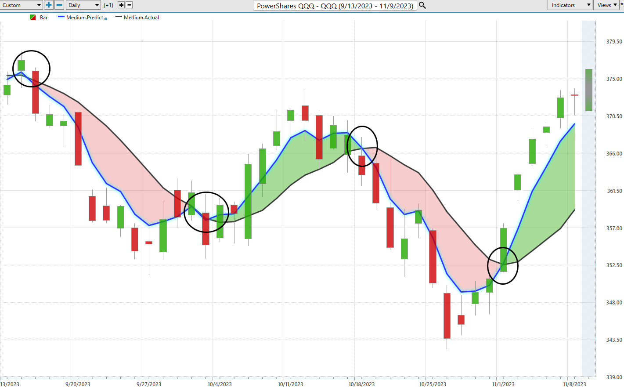Open the Custom date range dropdown
The height and width of the screenshot is (391, 624).
click(x=21, y=5)
